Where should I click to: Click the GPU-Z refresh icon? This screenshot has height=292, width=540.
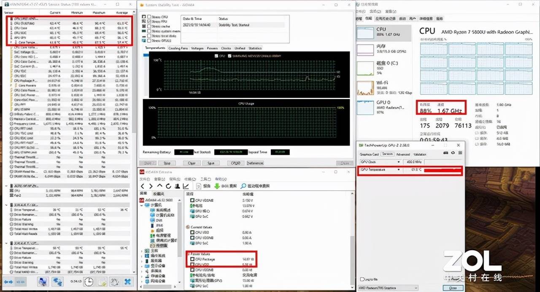(453, 154)
